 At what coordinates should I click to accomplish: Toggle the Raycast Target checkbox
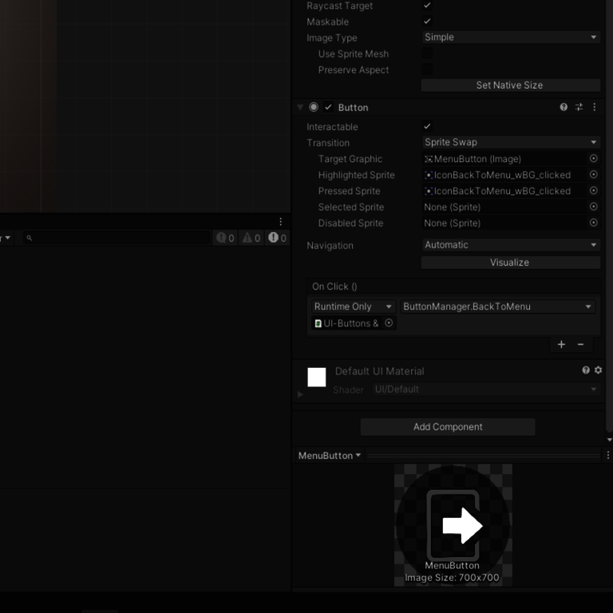point(427,6)
